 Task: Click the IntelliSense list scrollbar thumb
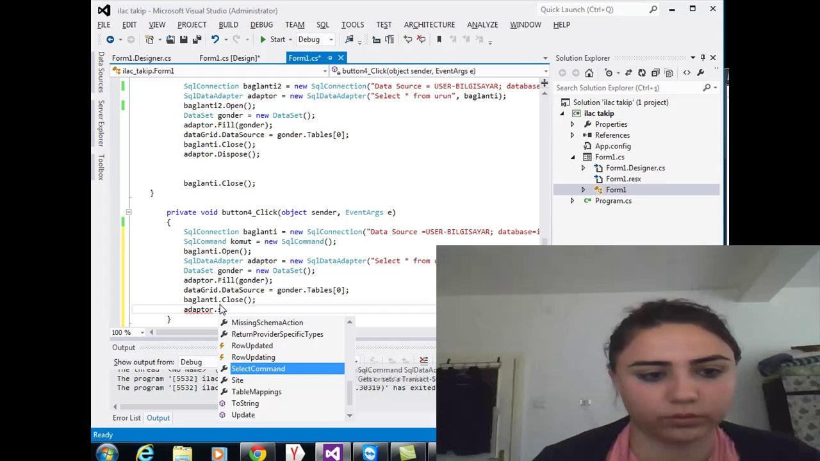pos(350,392)
